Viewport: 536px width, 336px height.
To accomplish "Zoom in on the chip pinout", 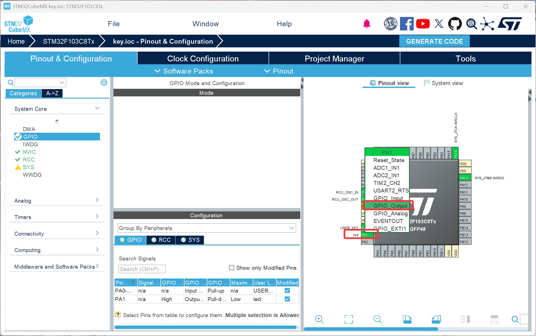I will (319, 319).
